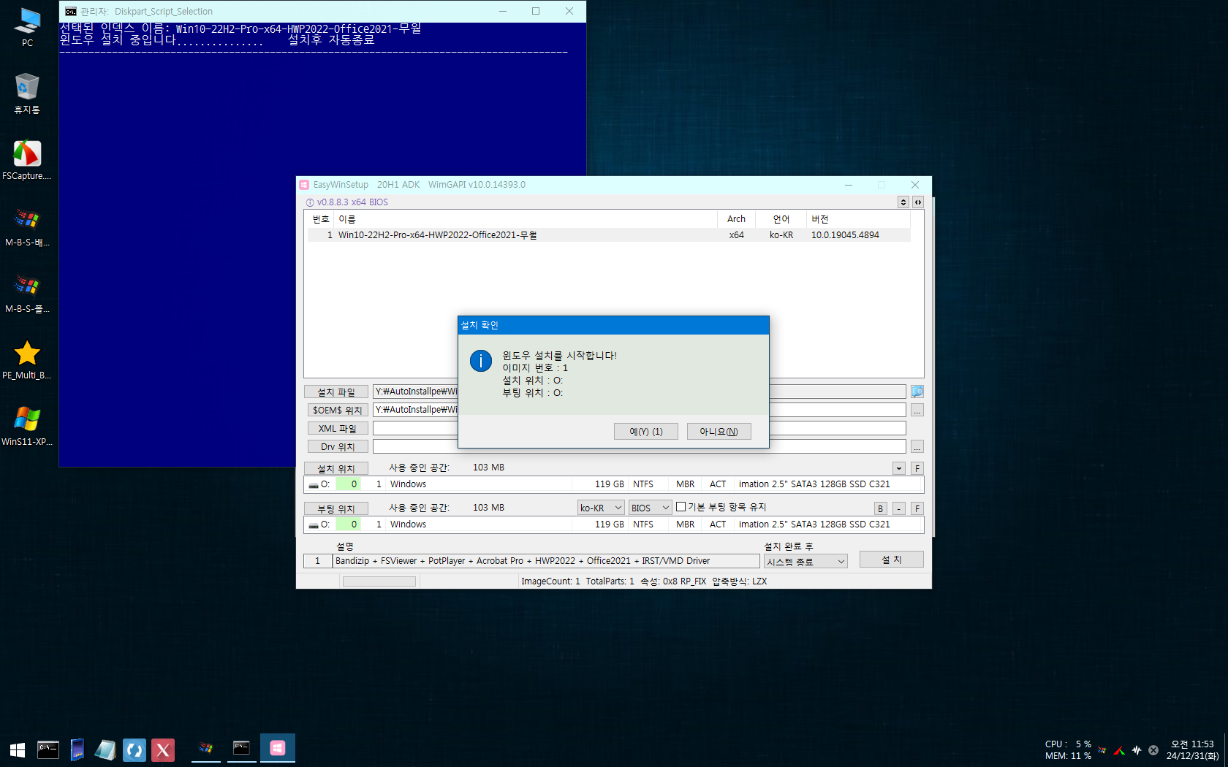Click the 언어 column header
Screen dimensions: 1228x767
[781, 219]
